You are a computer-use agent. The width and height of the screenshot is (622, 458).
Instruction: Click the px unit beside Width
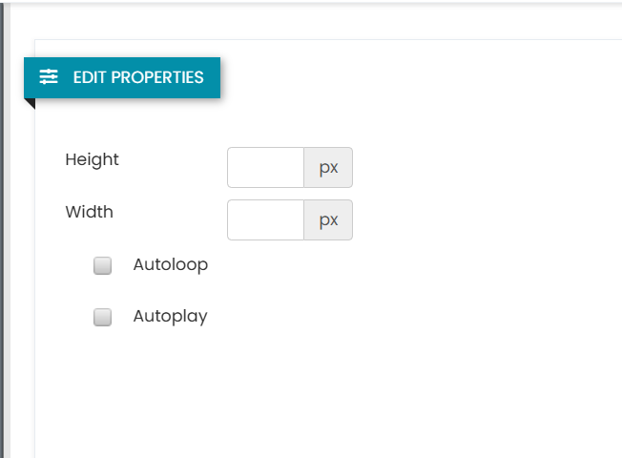(x=328, y=219)
